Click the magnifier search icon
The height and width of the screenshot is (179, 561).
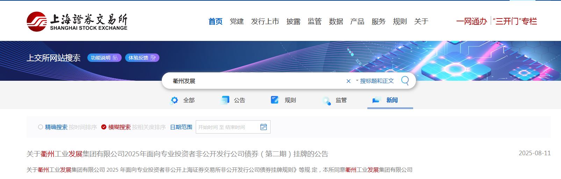[x=405, y=81]
